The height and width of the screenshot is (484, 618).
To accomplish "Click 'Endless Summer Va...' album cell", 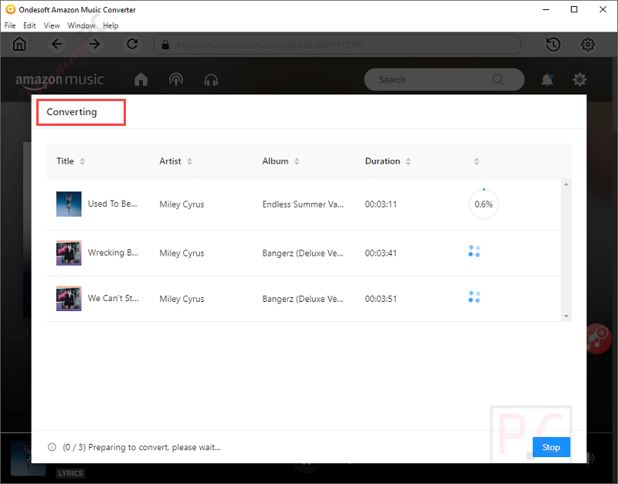I will click(x=303, y=204).
